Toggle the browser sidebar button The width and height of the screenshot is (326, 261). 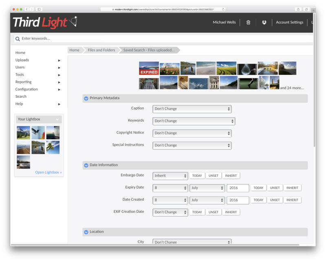39,9
